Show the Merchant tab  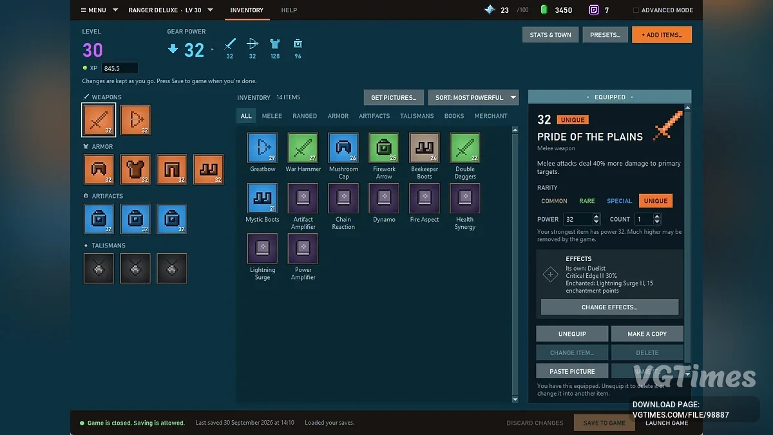click(x=491, y=116)
